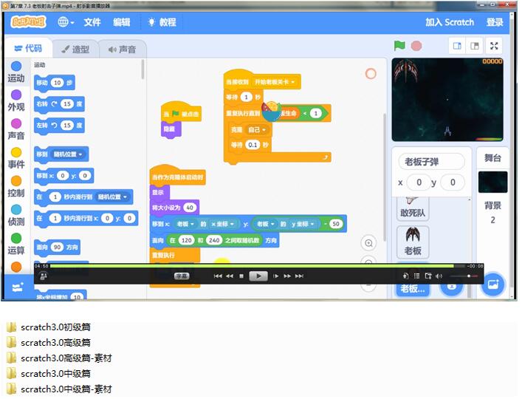
Task: Select the 事件 (Events) block category
Action: pyautogui.click(x=16, y=157)
